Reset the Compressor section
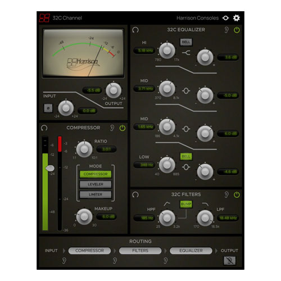This screenshot has height=281, width=281. coord(44,128)
